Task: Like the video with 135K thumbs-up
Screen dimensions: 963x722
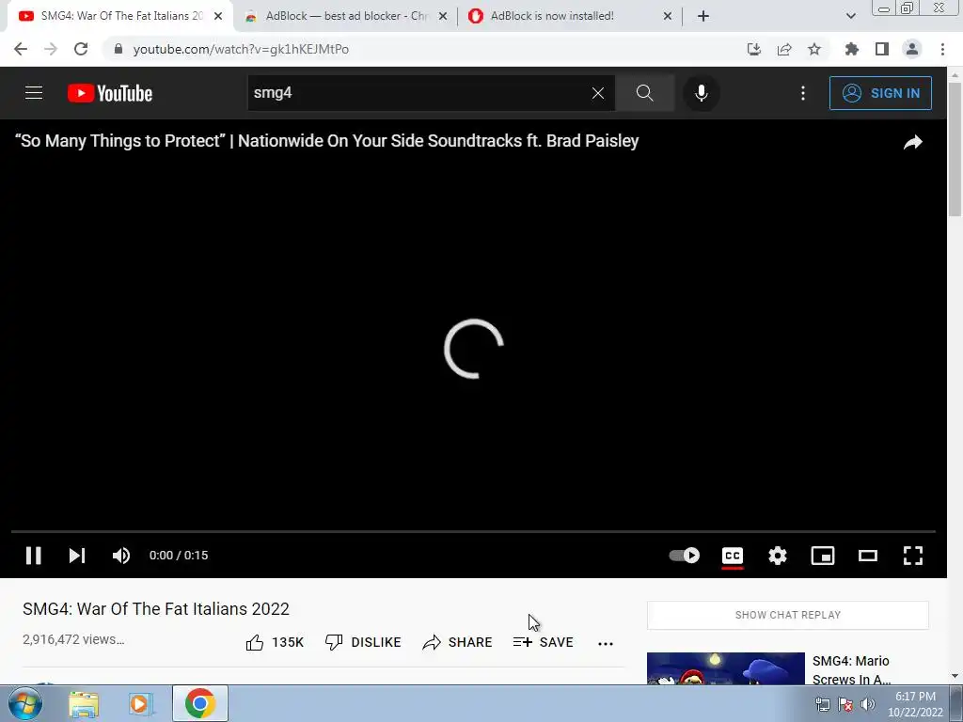Action: [275, 642]
